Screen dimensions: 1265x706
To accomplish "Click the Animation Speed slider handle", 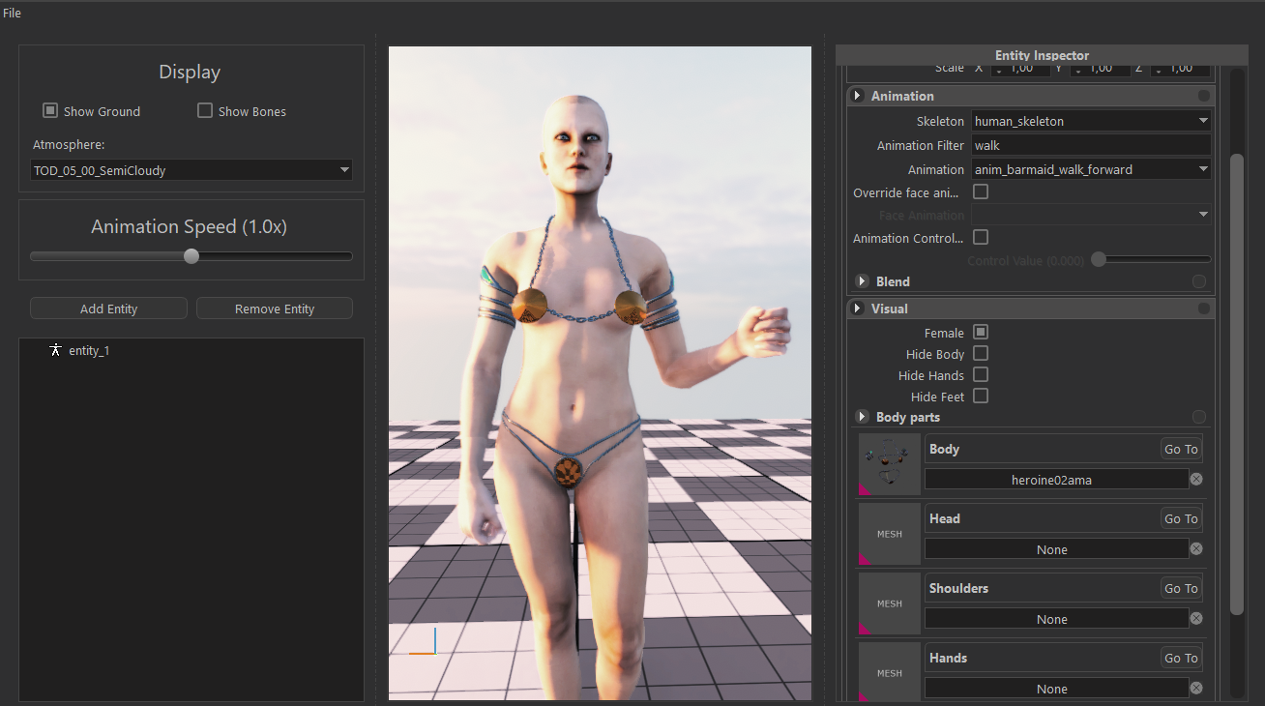I will [191, 256].
